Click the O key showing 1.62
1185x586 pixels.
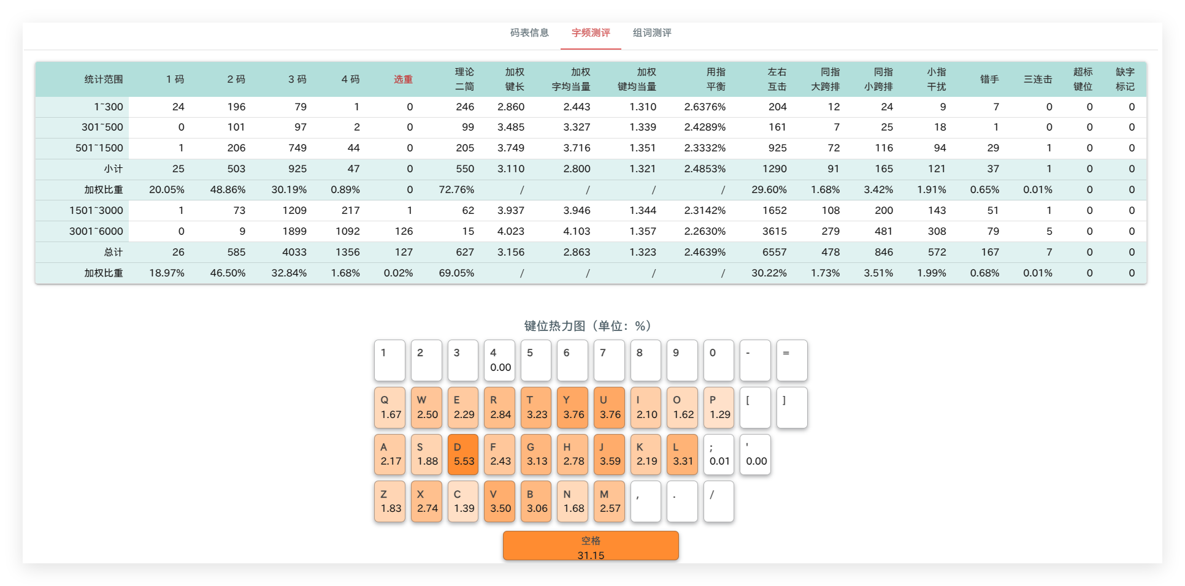(x=682, y=408)
